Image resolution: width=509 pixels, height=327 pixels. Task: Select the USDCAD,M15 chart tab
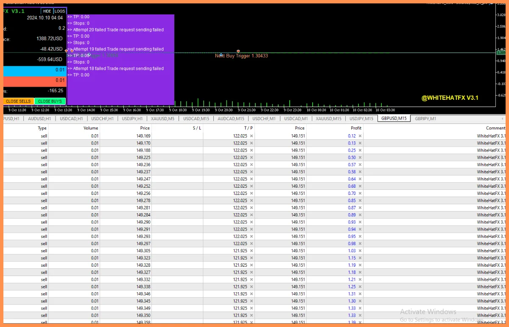(x=196, y=118)
